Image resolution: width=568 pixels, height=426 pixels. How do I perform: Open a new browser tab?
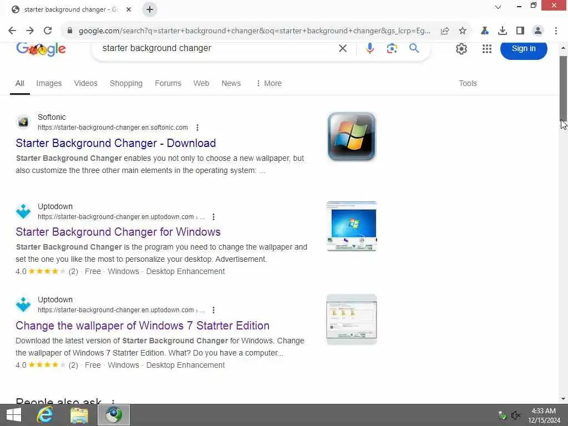coord(150,9)
